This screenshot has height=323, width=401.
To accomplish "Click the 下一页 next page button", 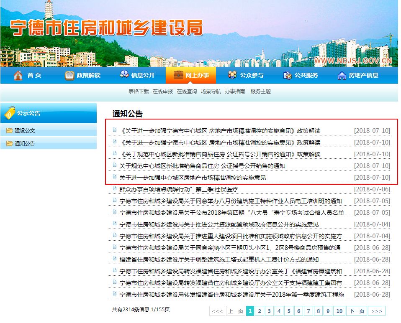I will tap(357, 311).
